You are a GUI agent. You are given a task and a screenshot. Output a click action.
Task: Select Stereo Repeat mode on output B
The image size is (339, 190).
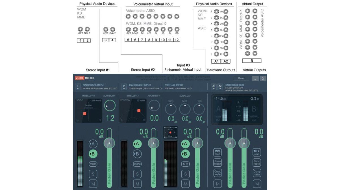point(257,162)
